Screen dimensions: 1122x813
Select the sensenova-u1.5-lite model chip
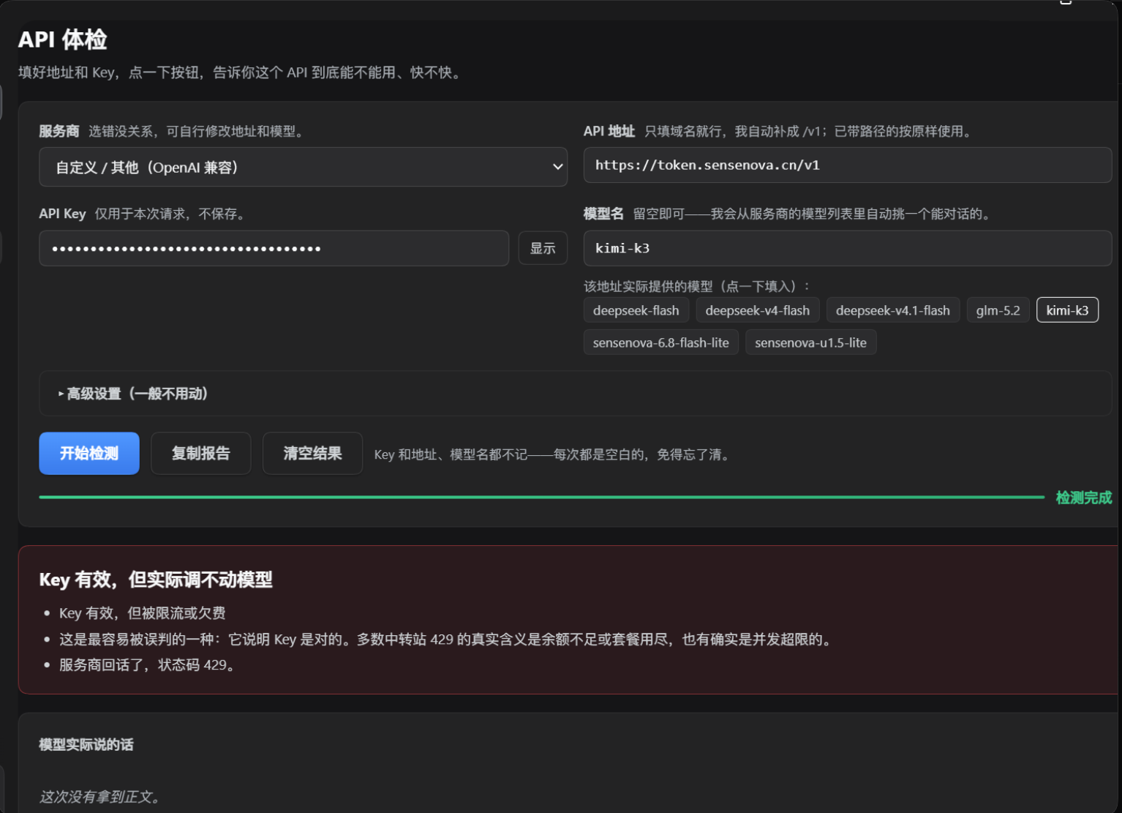point(810,342)
